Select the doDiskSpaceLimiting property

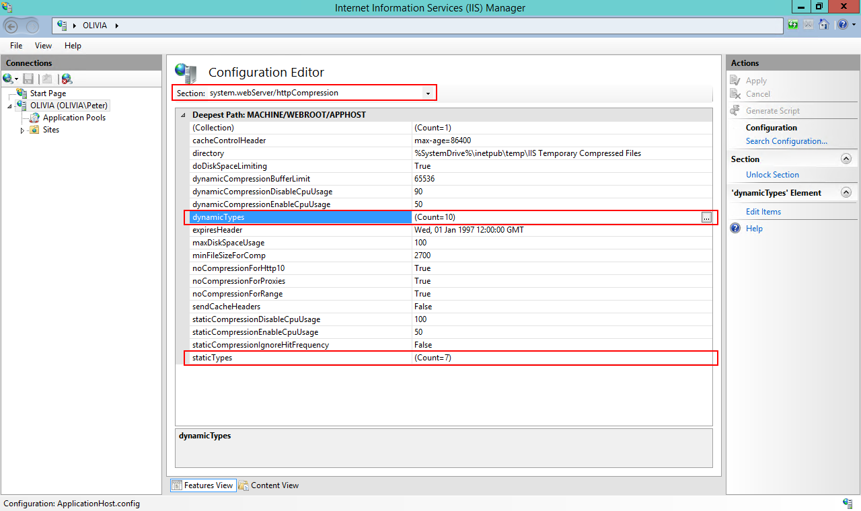click(x=451, y=166)
